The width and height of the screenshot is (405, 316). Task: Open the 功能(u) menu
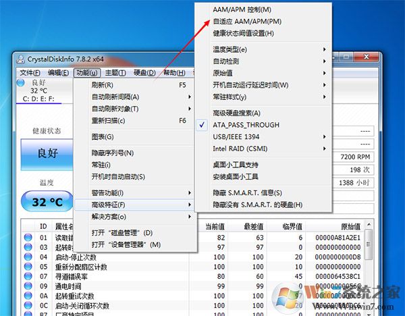pyautogui.click(x=87, y=73)
